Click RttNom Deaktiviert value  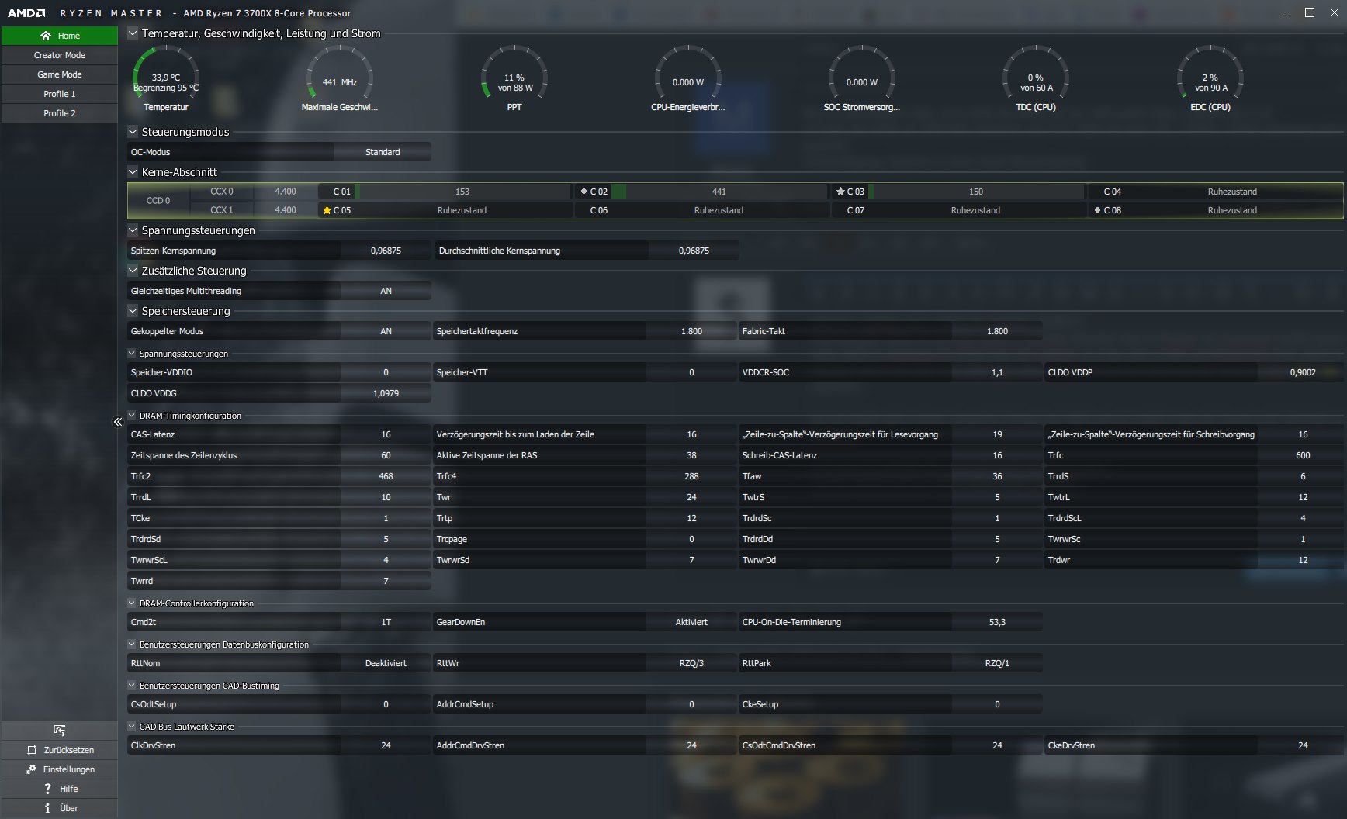click(386, 663)
